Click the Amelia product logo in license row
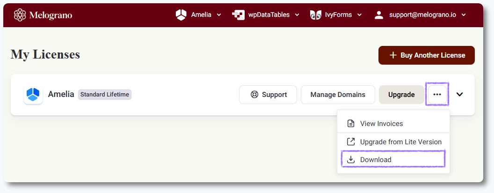 coord(33,95)
